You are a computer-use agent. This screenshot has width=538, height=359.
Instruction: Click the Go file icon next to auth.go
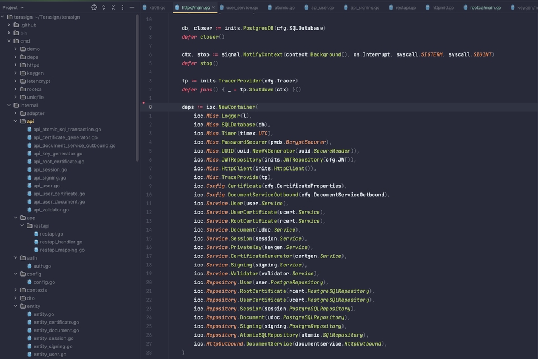(x=30, y=266)
